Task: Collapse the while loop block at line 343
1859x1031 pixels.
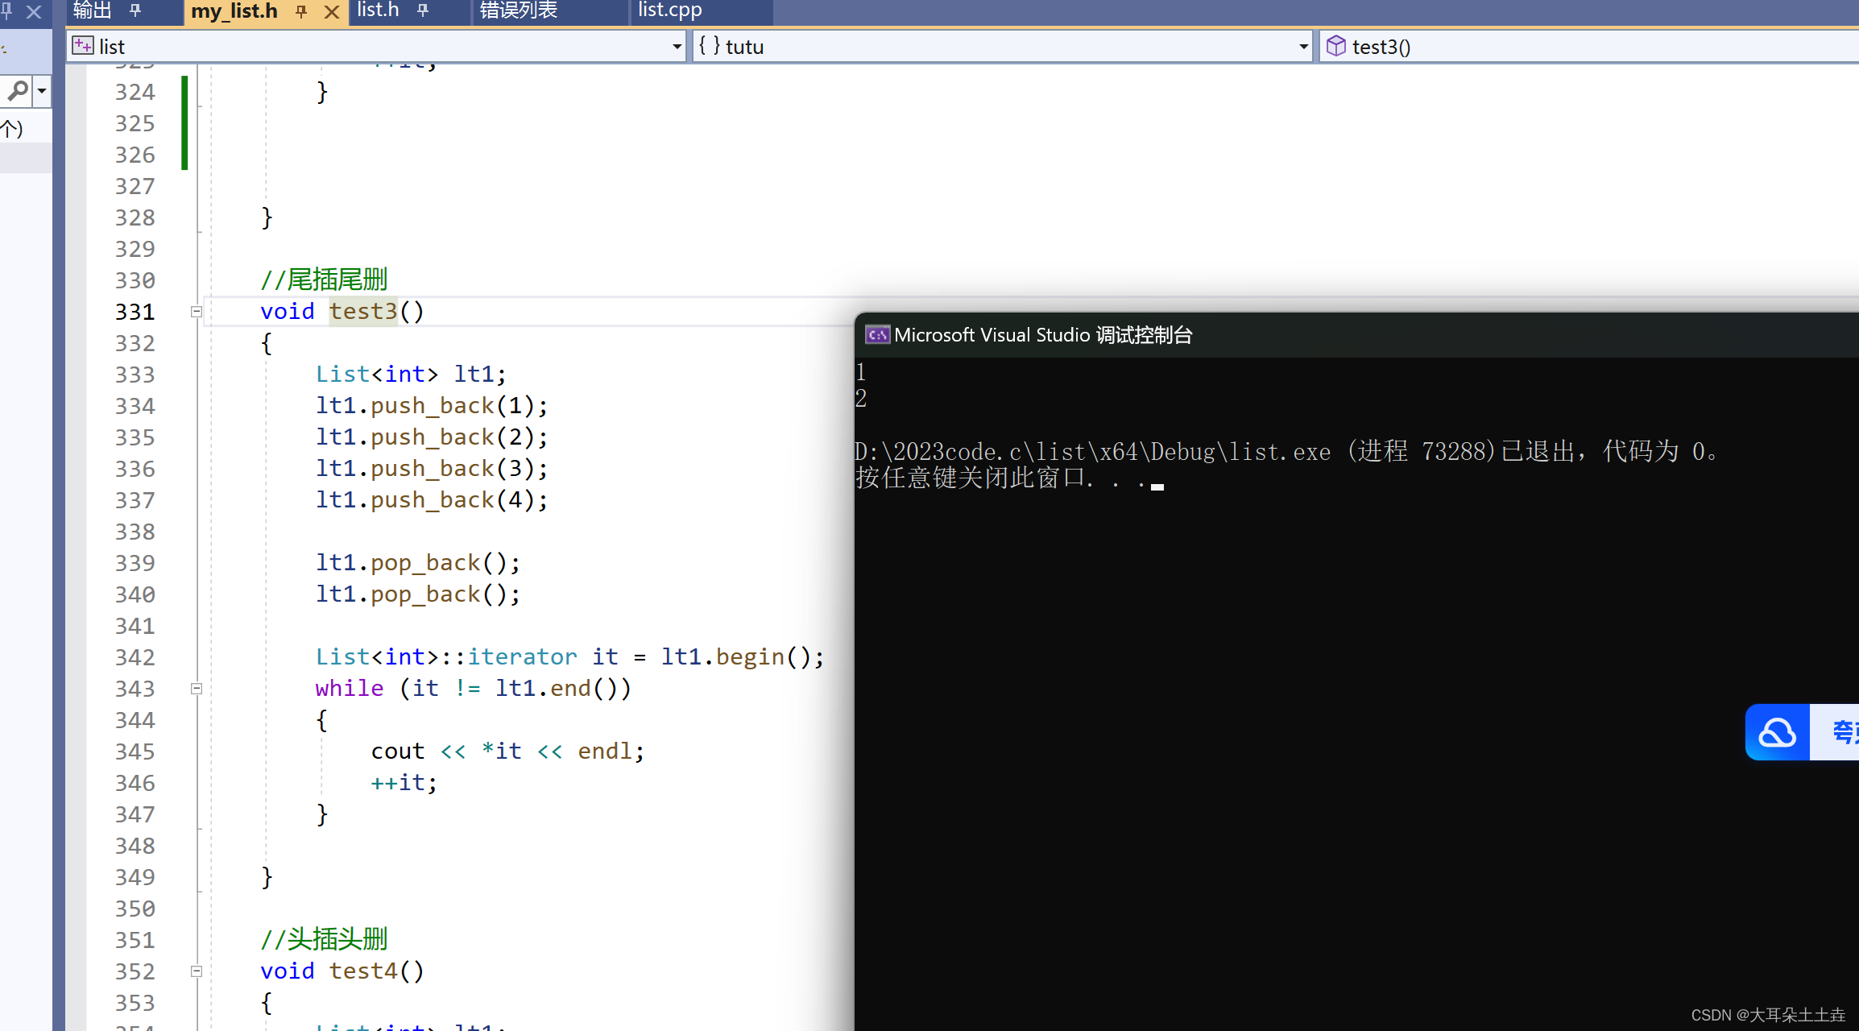Action: tap(196, 689)
